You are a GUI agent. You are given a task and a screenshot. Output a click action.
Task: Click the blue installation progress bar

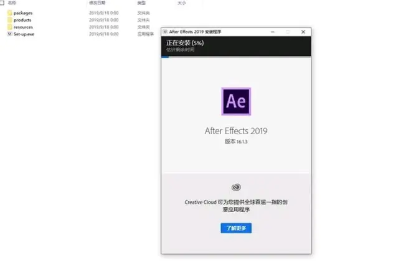[165, 57]
